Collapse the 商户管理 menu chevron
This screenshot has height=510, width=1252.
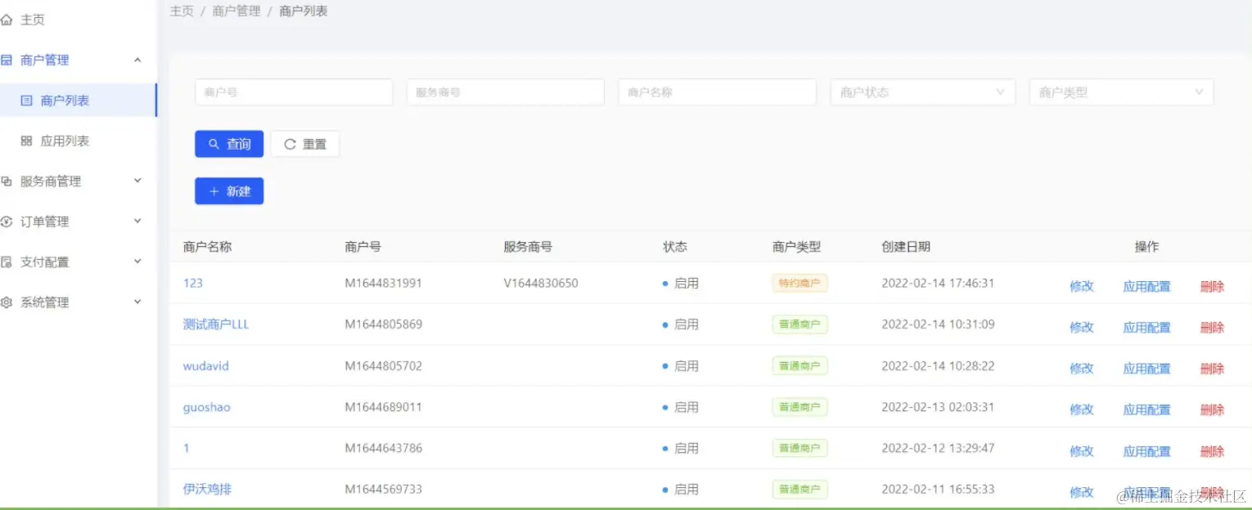pos(137,60)
